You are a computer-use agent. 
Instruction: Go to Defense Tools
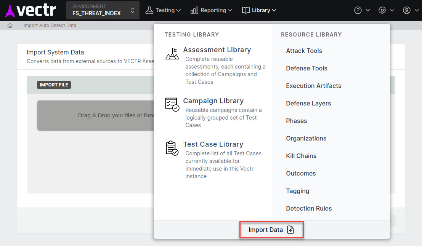click(x=306, y=68)
